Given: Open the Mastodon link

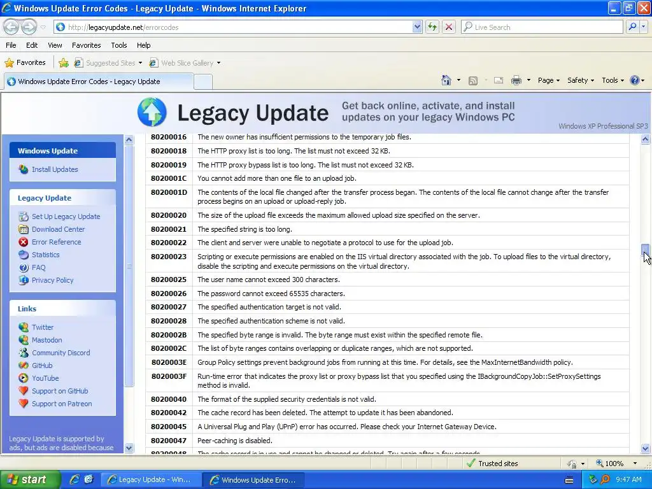Looking at the screenshot, I should [x=47, y=340].
